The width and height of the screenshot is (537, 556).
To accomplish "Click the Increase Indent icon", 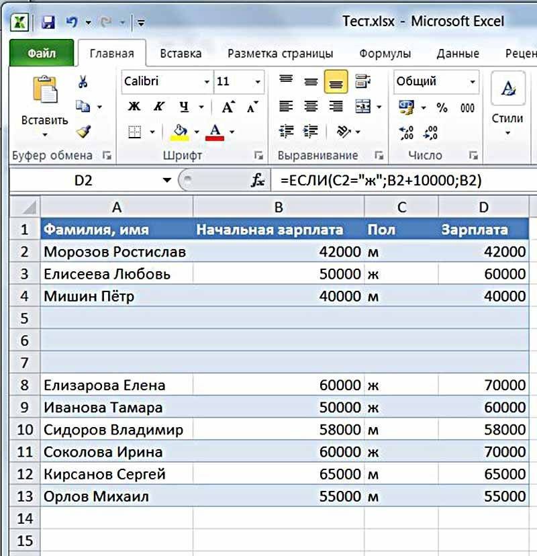I will pos(309,131).
